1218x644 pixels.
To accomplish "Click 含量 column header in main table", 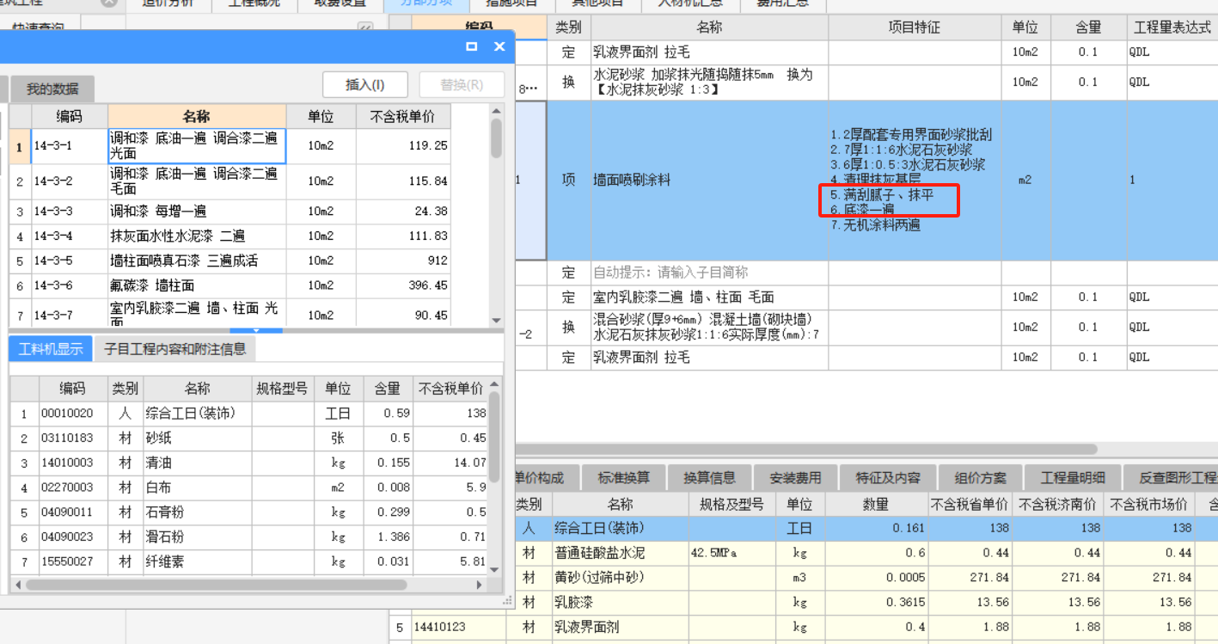I will click(x=1088, y=28).
